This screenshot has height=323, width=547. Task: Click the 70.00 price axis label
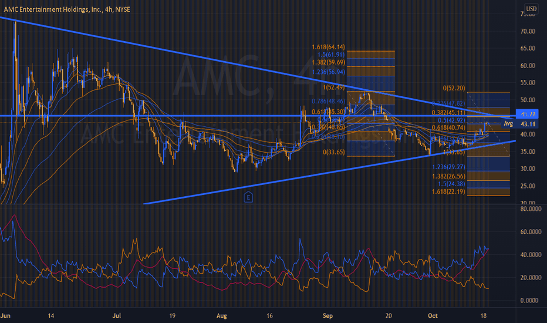click(x=528, y=32)
